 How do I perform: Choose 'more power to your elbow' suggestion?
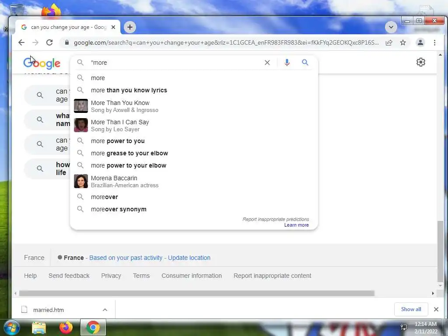coord(194,165)
